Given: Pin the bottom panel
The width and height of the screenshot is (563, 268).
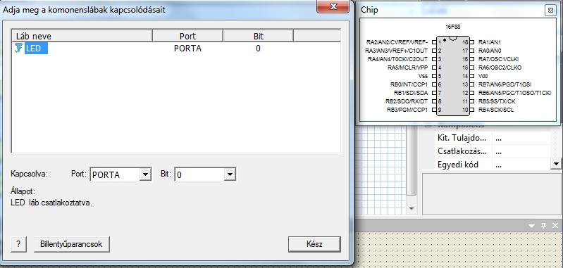Looking at the screenshot, I should pyautogui.click(x=543, y=225).
